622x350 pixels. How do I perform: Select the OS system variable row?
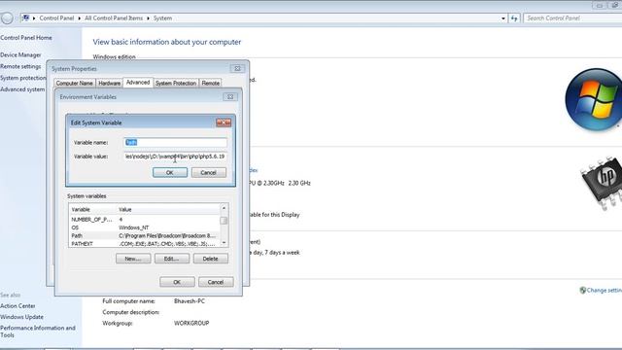pyautogui.click(x=145, y=227)
